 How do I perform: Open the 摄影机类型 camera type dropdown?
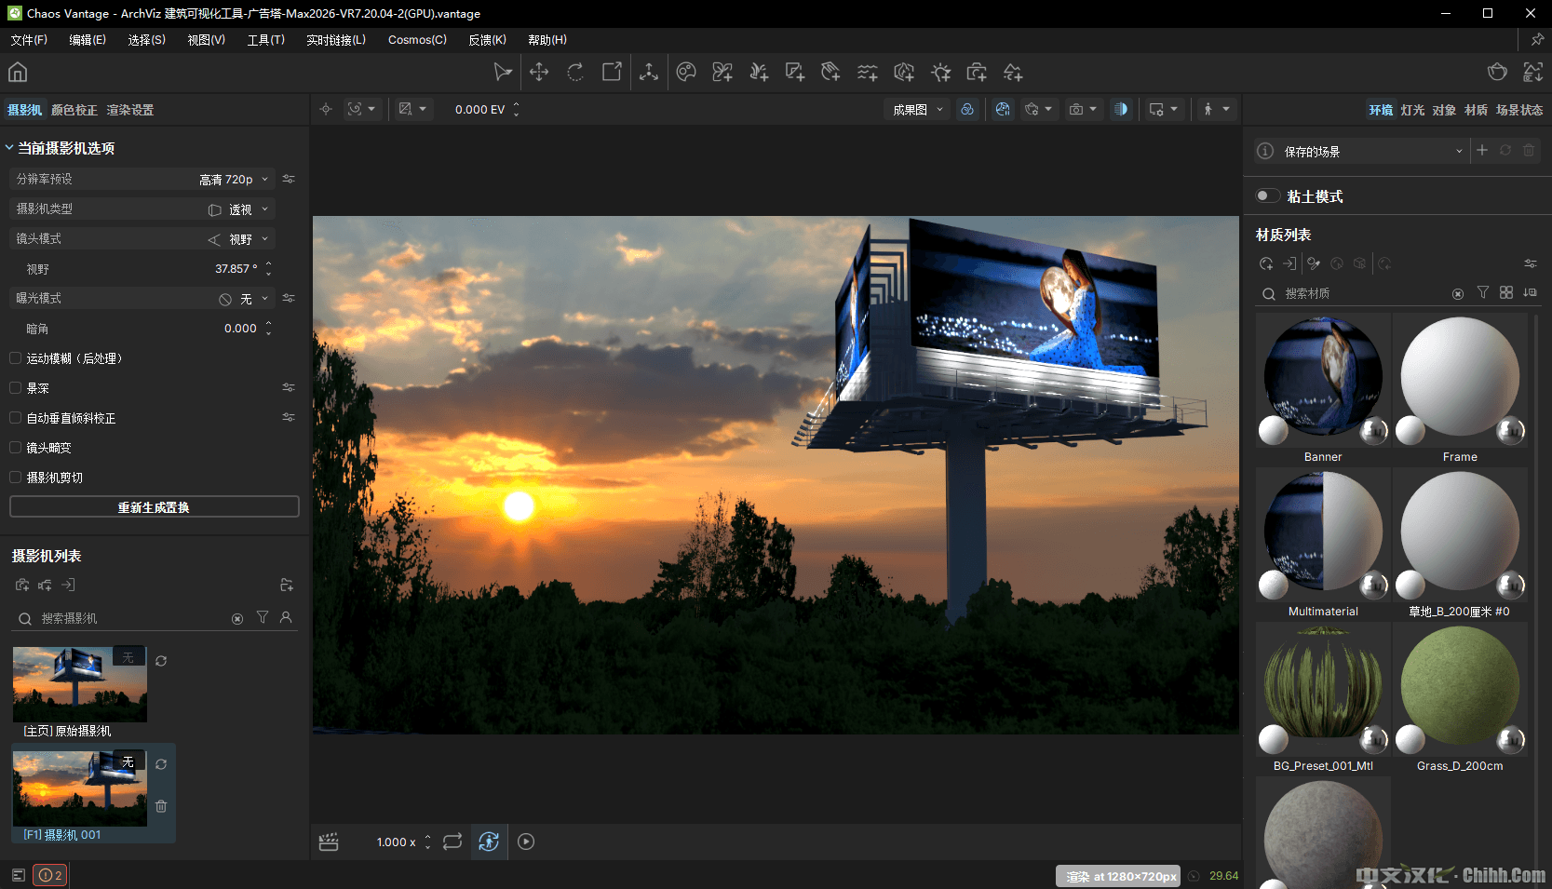click(240, 209)
